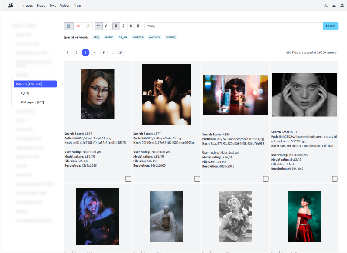Screen dimensions: 347x253
Task: Open the LQ subfolder in the tree
Action: coord(25,93)
